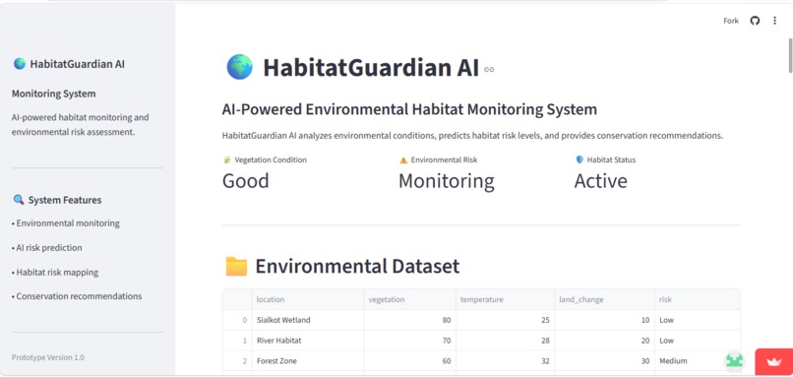Click the plant icon next to Vegetation Condition
The image size is (793, 377).
[226, 159]
